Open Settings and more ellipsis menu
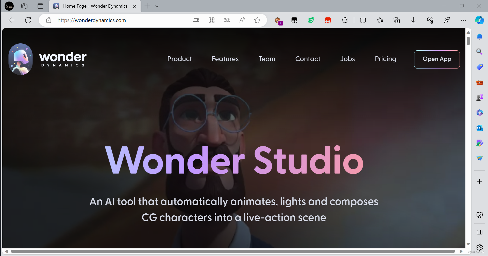The height and width of the screenshot is (256, 488). pyautogui.click(x=463, y=20)
